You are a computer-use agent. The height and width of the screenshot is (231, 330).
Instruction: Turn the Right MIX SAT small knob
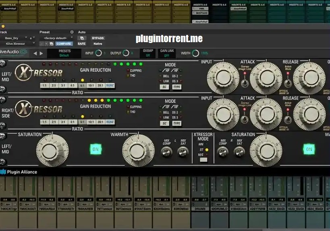[239, 152]
